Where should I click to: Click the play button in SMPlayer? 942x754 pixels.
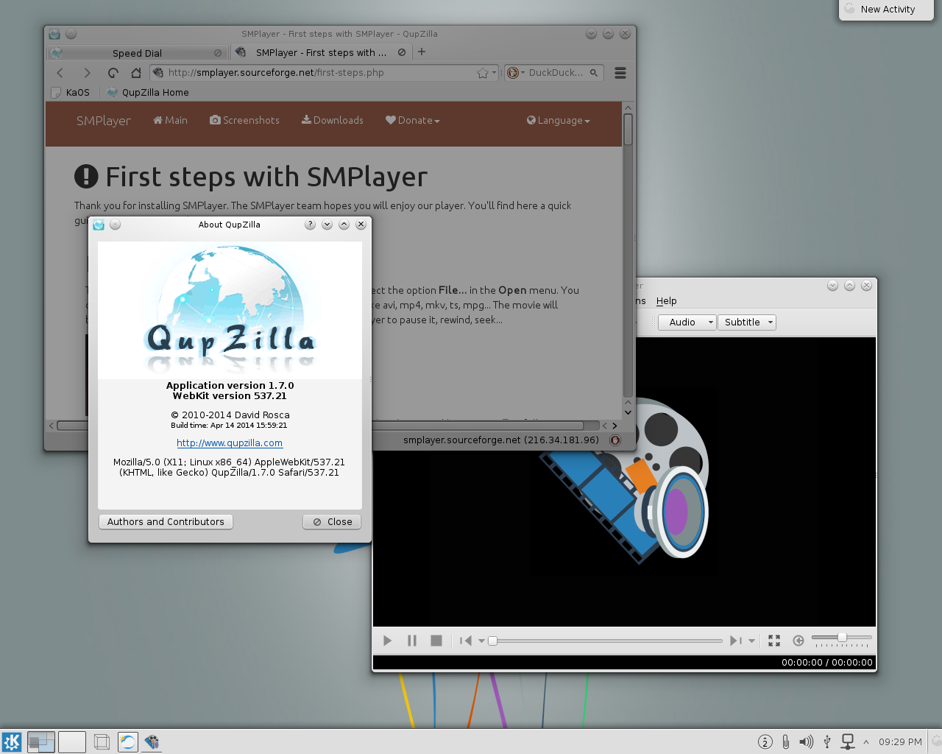coord(387,641)
